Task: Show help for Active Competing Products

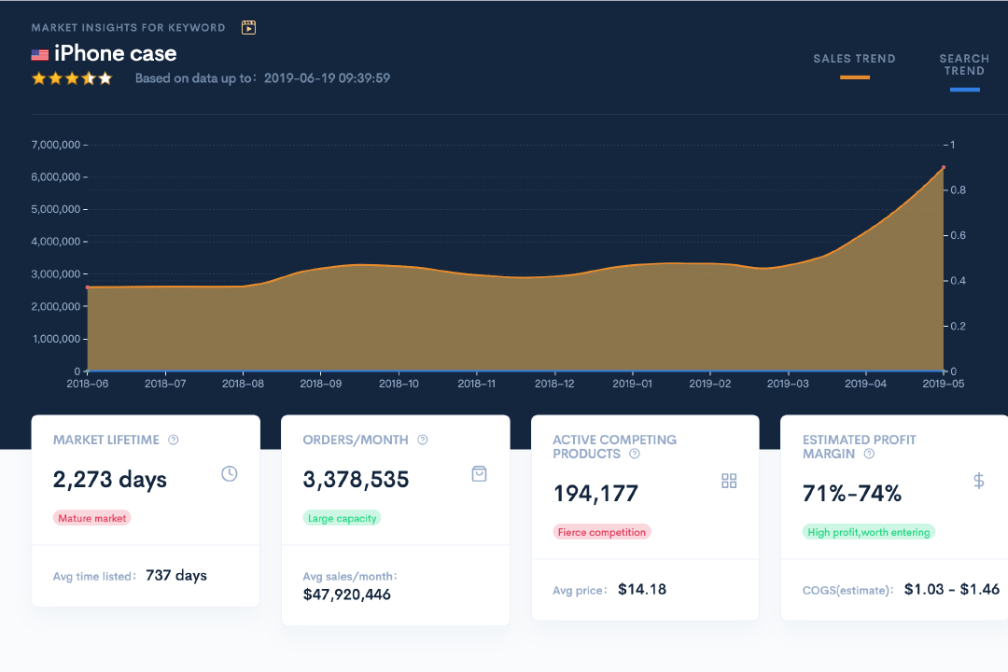Action: click(635, 454)
